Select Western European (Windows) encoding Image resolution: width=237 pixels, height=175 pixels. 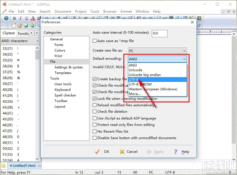(157, 89)
